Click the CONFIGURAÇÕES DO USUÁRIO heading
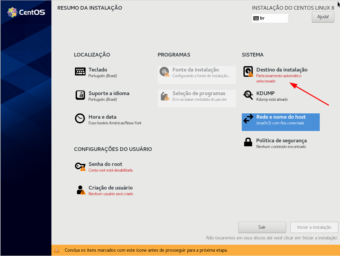 pos(113,149)
